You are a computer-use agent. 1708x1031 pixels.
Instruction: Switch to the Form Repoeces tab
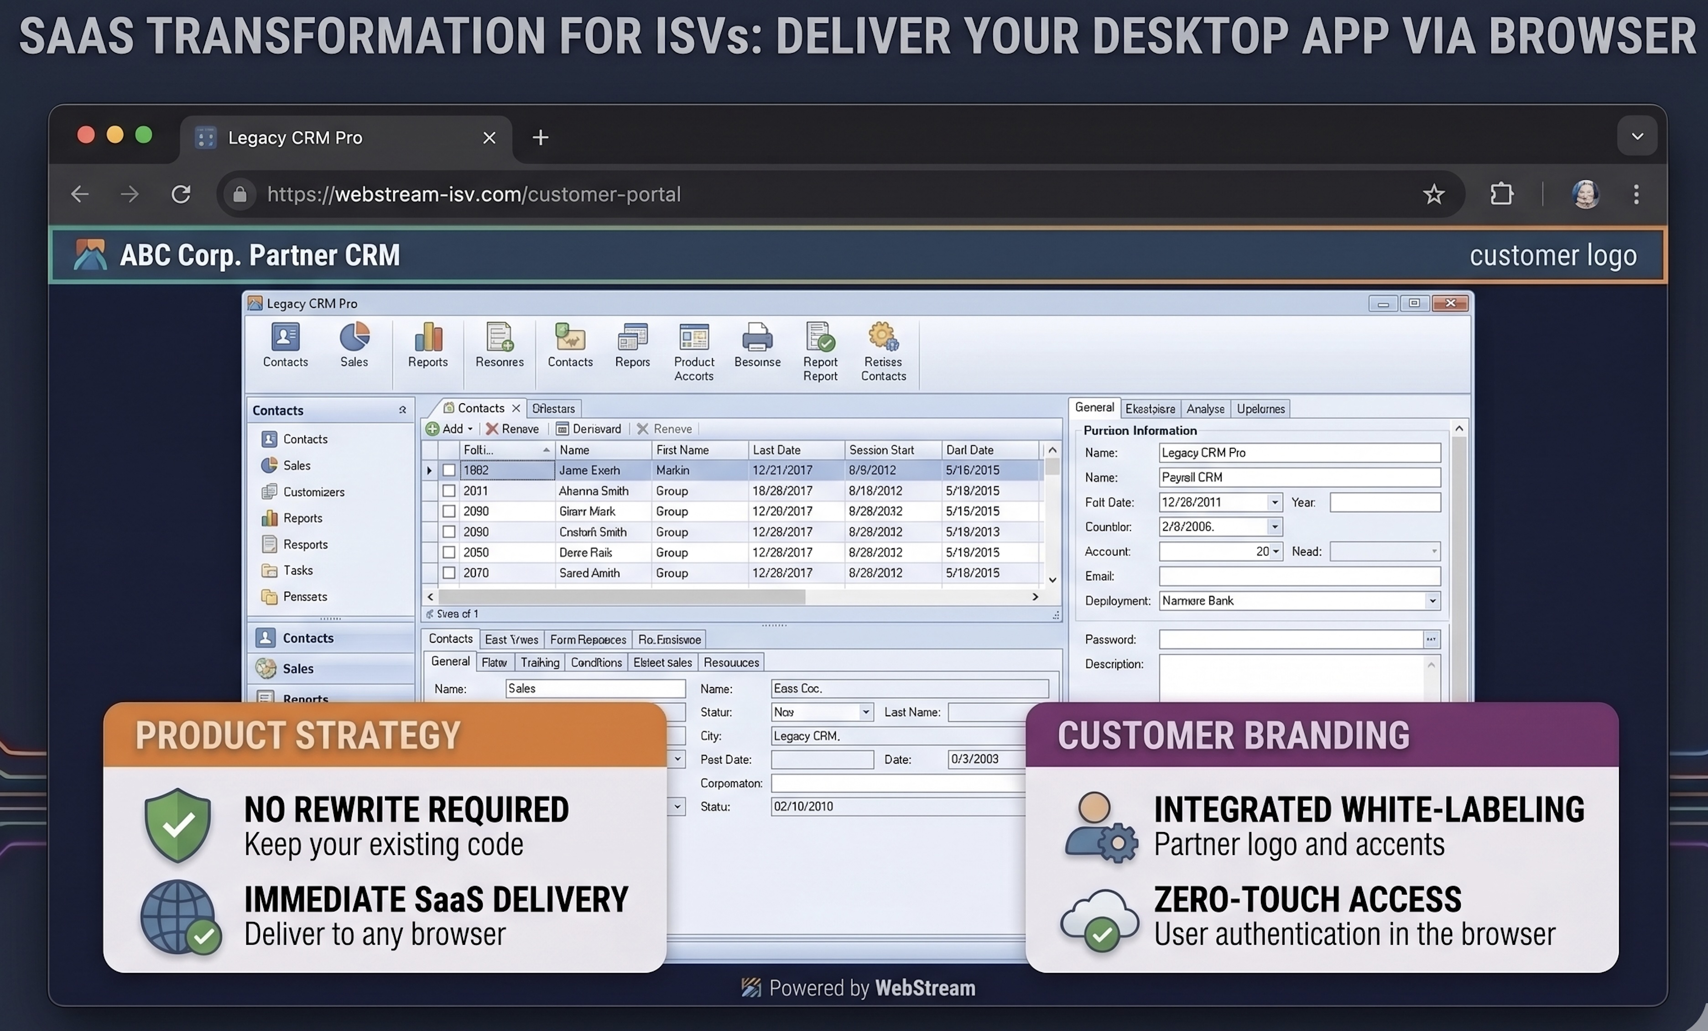coord(588,639)
